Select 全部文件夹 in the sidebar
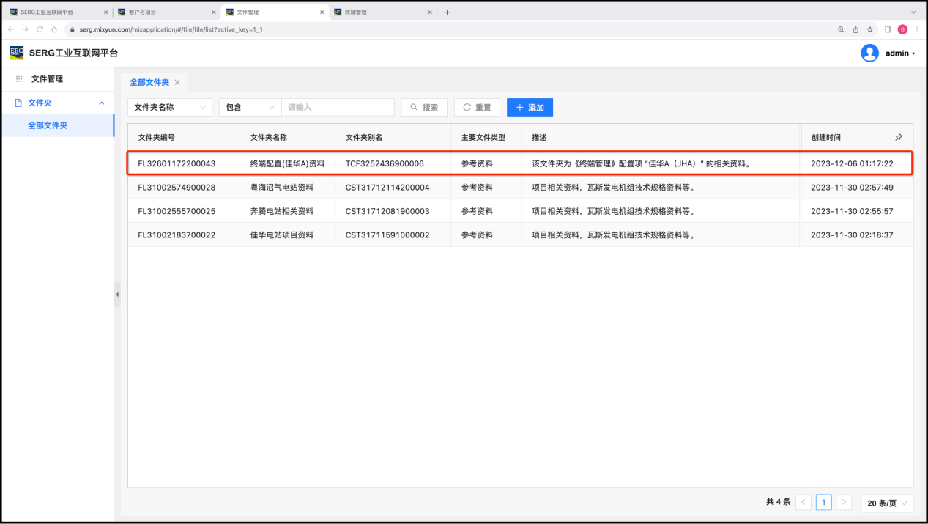928x524 pixels. coord(48,125)
